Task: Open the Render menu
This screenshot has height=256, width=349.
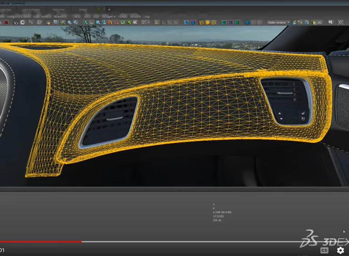Action: 123,16
